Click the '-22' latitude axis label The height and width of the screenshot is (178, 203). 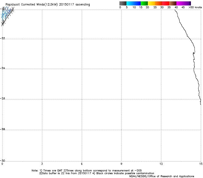[x=2, y=38]
